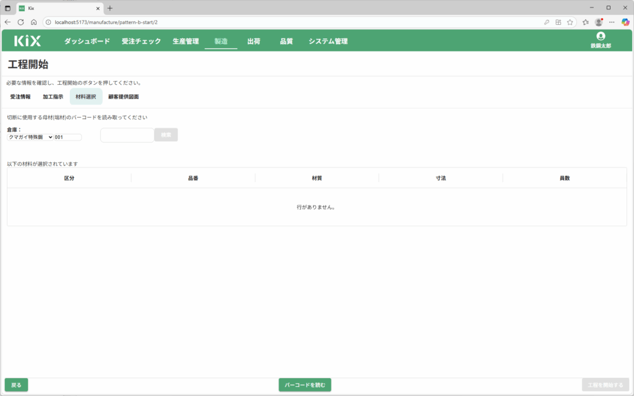The image size is (634, 396).
Task: Add page to favorites star icon
Action: click(x=570, y=22)
